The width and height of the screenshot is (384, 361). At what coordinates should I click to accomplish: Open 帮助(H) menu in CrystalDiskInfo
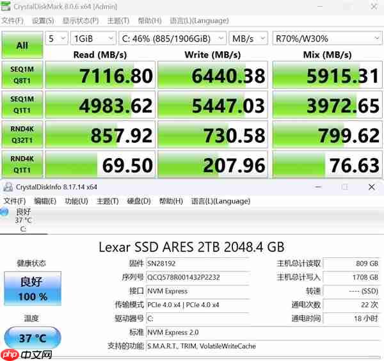coord(171,201)
